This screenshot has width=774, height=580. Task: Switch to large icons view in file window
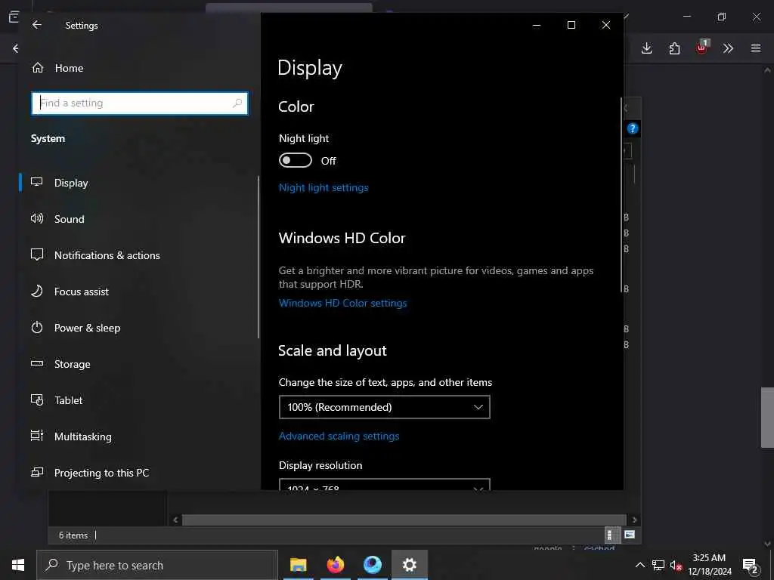point(630,535)
